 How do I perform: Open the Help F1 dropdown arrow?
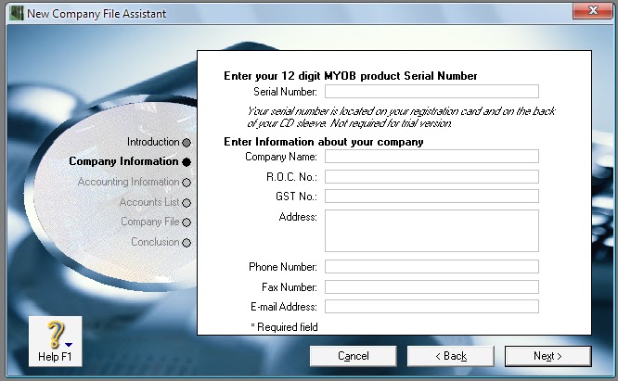[69, 345]
